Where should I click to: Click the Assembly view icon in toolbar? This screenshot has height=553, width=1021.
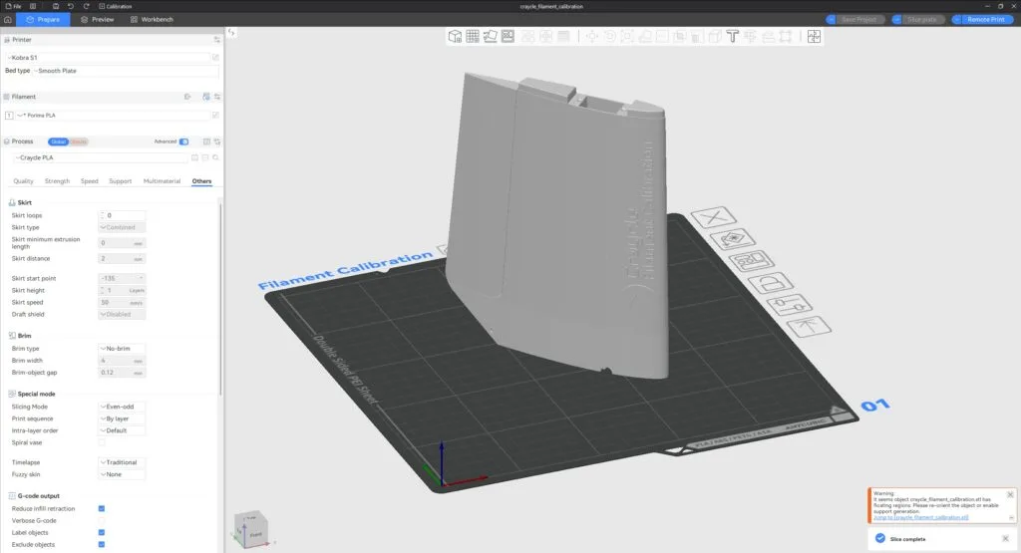(x=814, y=37)
